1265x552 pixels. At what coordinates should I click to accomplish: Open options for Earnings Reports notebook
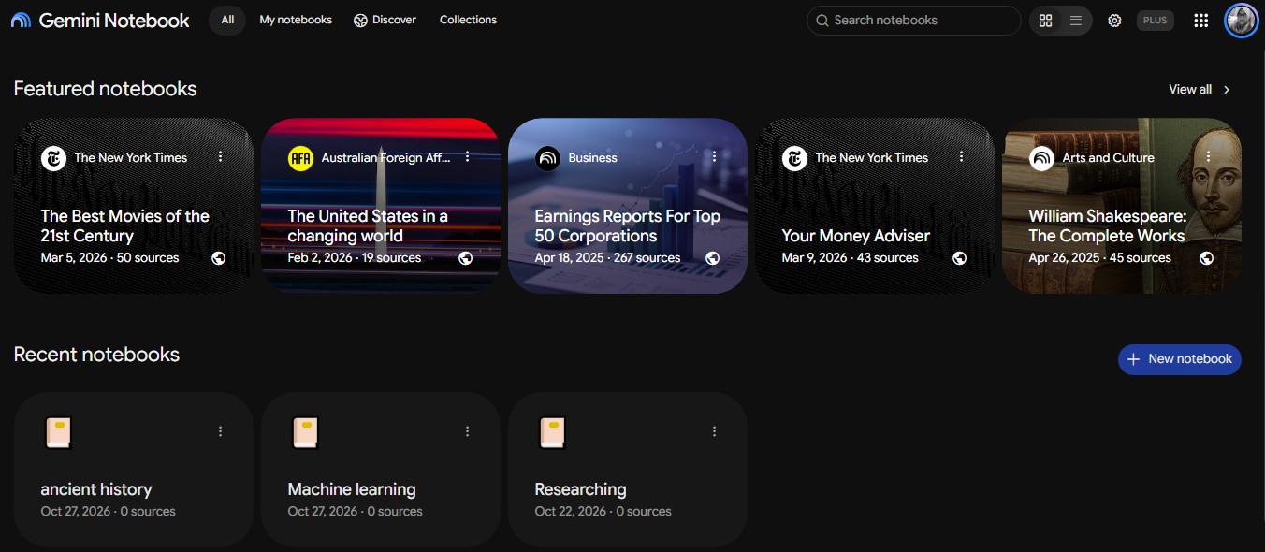point(715,156)
